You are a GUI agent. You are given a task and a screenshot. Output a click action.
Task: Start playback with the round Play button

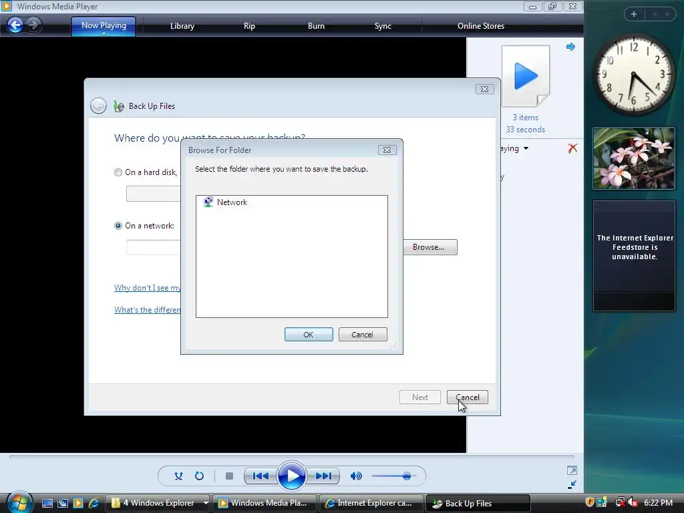click(x=291, y=476)
